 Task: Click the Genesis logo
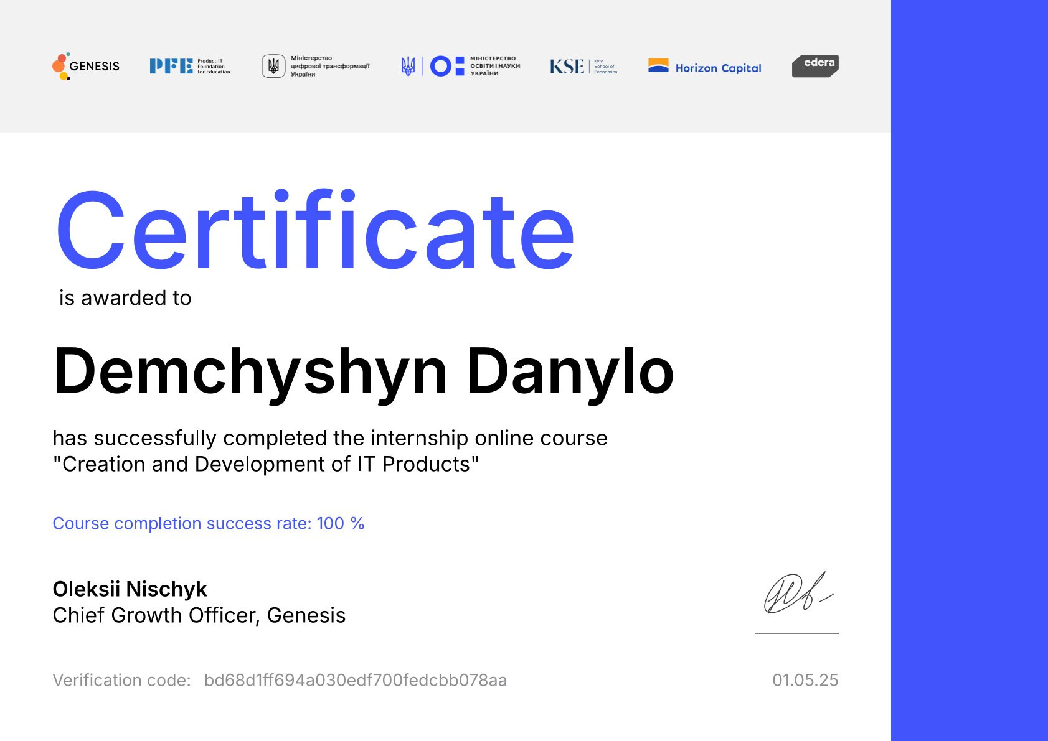86,66
